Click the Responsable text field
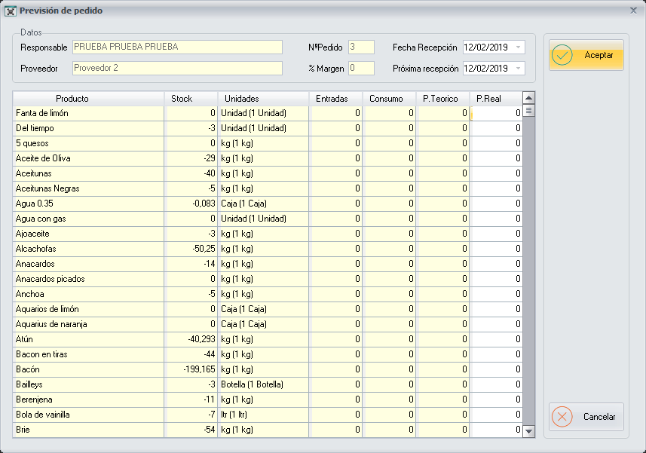Viewport: 646px width, 453px height. [177, 47]
